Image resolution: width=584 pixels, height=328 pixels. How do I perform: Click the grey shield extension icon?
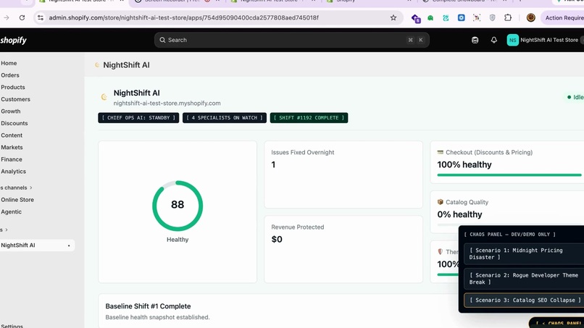tap(493, 17)
